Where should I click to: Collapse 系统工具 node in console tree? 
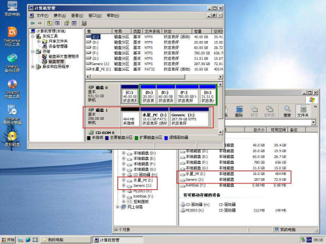coord(33,36)
